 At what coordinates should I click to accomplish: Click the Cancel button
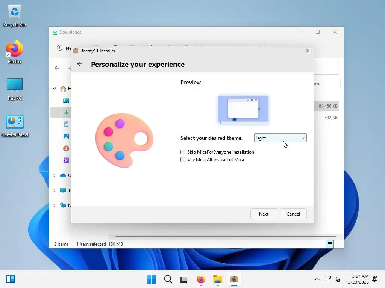tap(293, 214)
